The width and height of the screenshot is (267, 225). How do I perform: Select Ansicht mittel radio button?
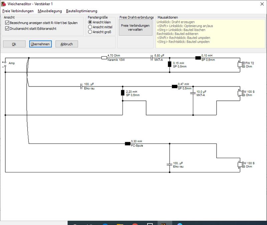click(90, 27)
